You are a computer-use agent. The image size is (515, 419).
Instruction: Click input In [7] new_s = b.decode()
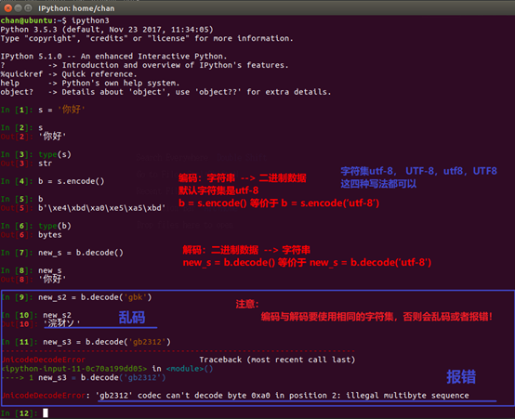(61, 253)
